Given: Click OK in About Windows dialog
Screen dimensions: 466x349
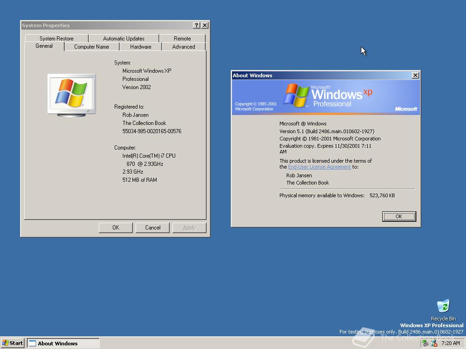Looking at the screenshot, I should click(x=399, y=216).
